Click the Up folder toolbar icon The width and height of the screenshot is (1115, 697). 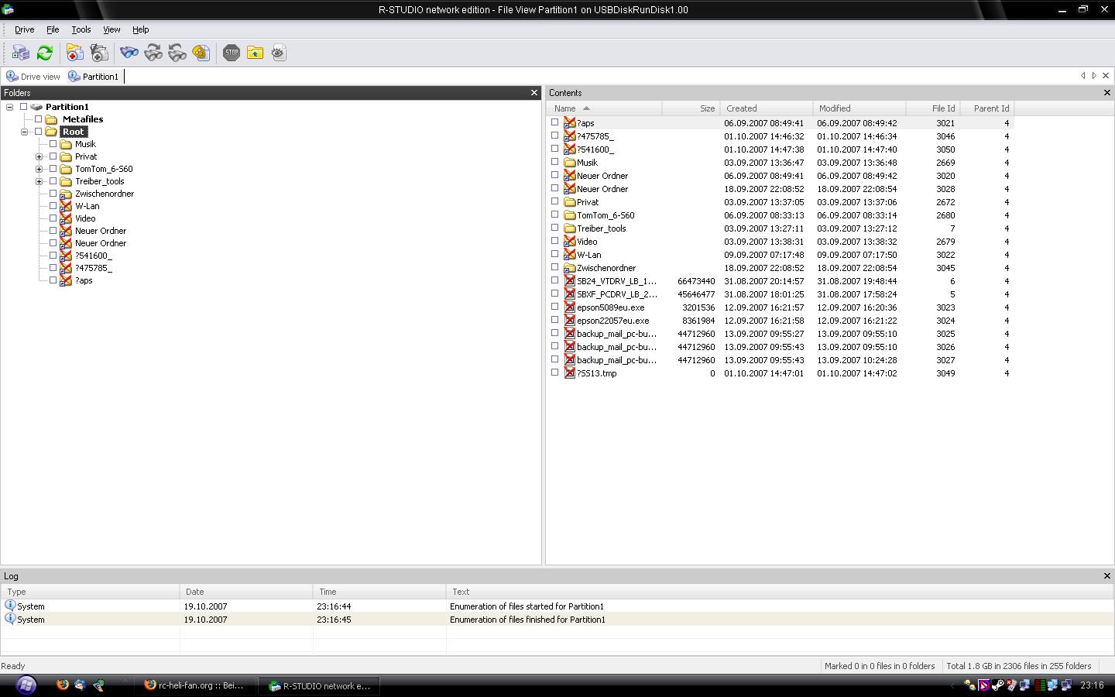(x=255, y=53)
